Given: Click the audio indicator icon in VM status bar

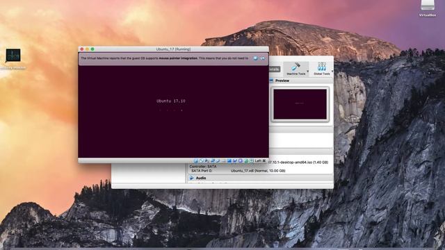Looking at the screenshot, I should [207, 161].
